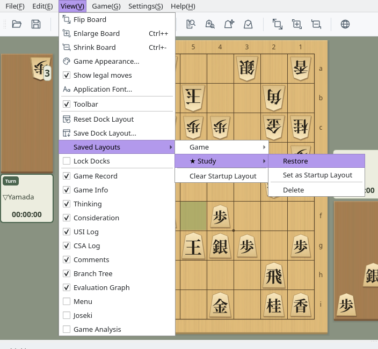378x349 pixels.
Task: Enable the Menu dock checkbox
Action: coord(67,302)
